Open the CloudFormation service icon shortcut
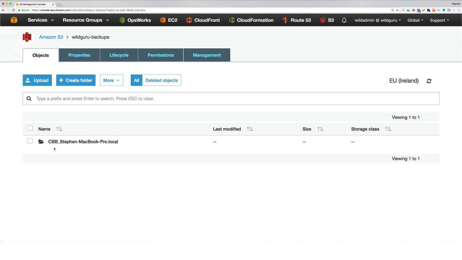 (x=232, y=20)
